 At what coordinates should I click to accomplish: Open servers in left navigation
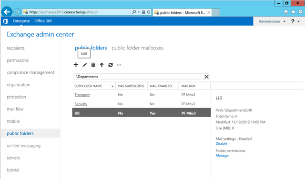pyautogui.click(x=13, y=158)
